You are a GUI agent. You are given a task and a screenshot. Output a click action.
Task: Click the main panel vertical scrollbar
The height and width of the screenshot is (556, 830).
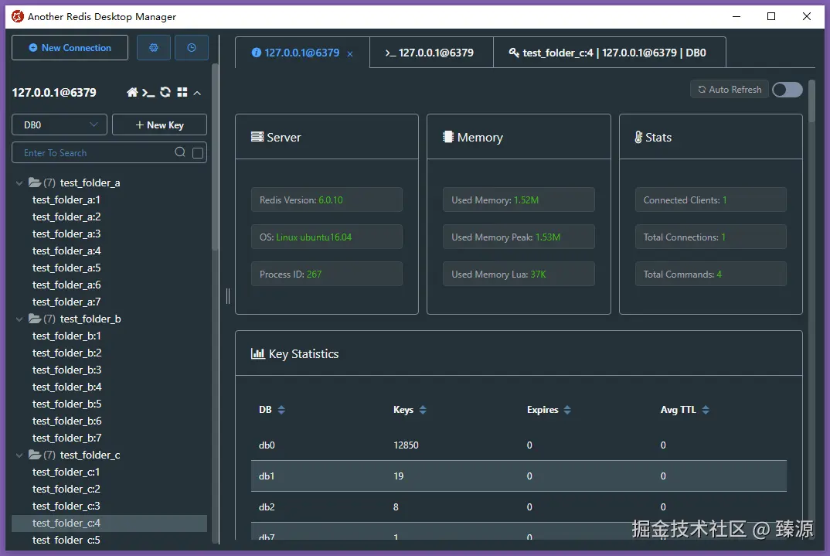coord(812,101)
